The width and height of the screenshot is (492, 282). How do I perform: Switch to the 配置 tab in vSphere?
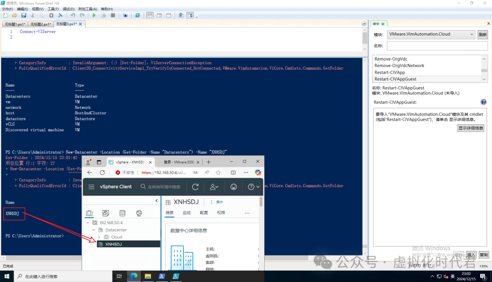[x=204, y=213]
